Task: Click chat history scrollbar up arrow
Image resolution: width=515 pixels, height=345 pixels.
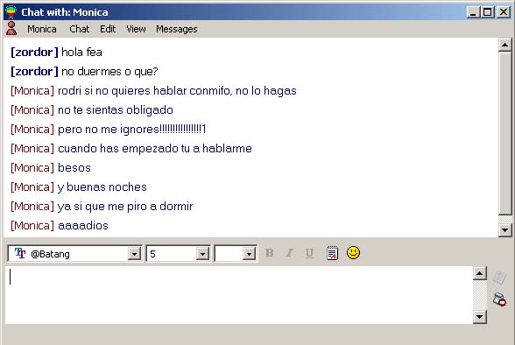Action: click(x=504, y=45)
